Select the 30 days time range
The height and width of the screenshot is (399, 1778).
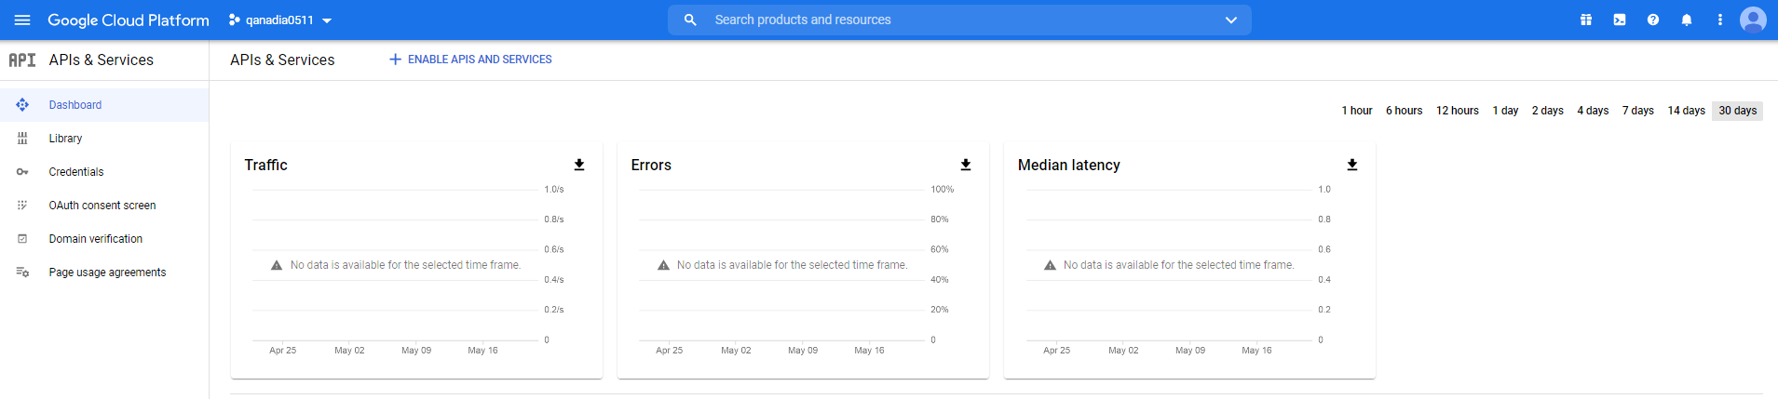[1737, 111]
